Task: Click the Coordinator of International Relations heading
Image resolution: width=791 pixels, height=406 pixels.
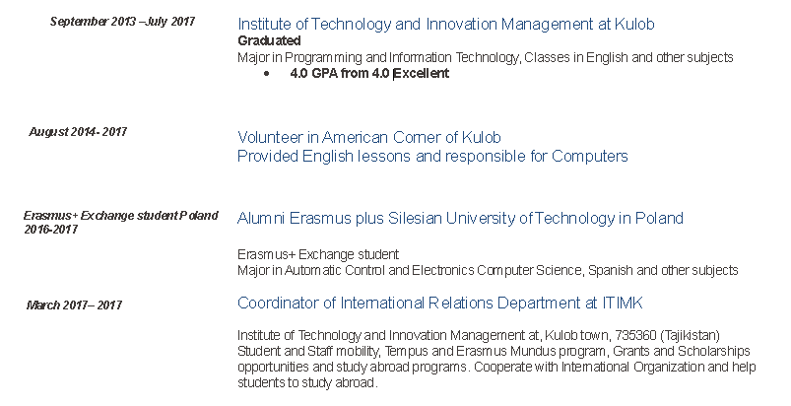Action: pos(439,303)
